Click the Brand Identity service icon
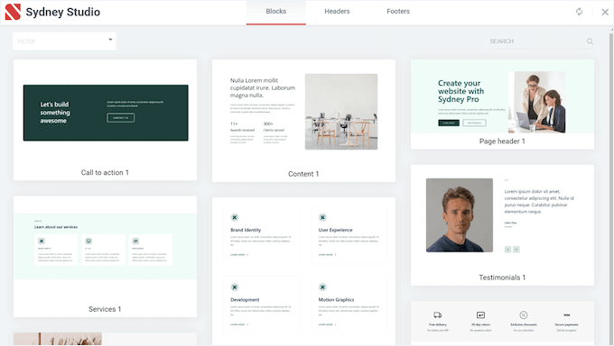The height and width of the screenshot is (346, 614). pos(235,217)
